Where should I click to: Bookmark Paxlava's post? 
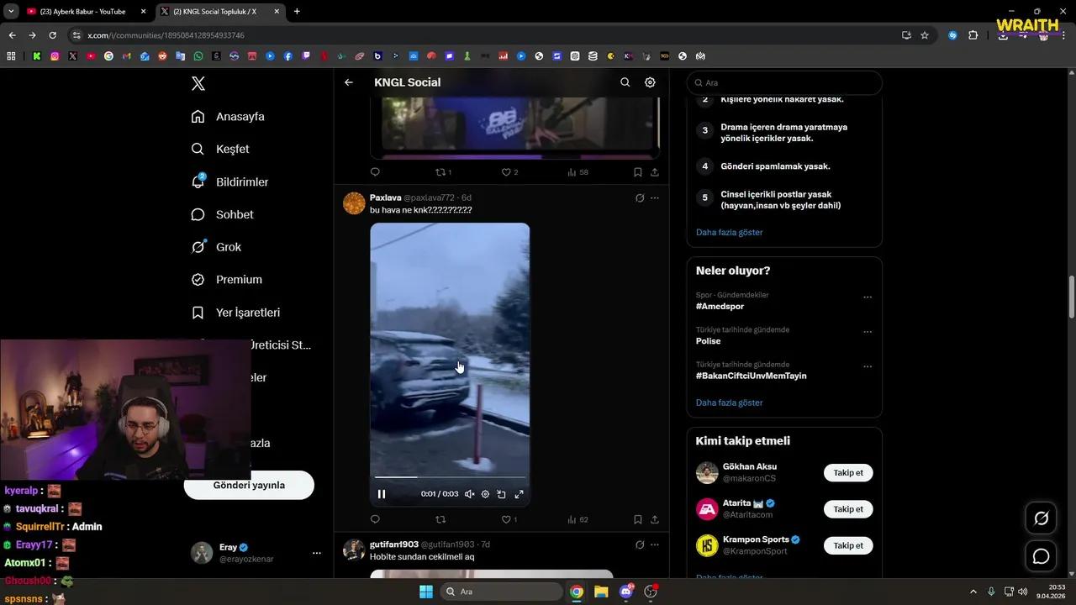pyautogui.click(x=637, y=519)
